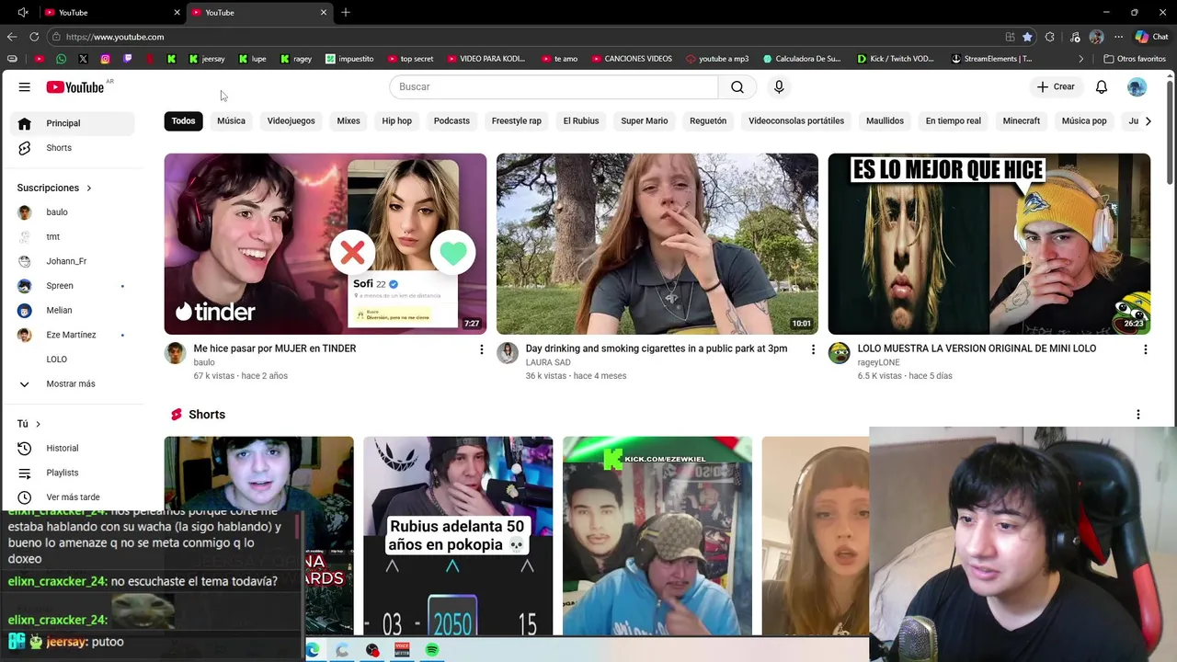Expand the Tú section chevron
Image resolution: width=1177 pixels, height=662 pixels.
[38, 424]
